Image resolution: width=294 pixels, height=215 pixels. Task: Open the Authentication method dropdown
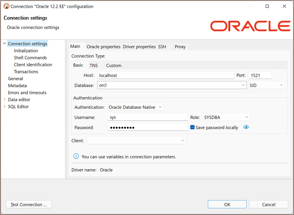point(136,107)
